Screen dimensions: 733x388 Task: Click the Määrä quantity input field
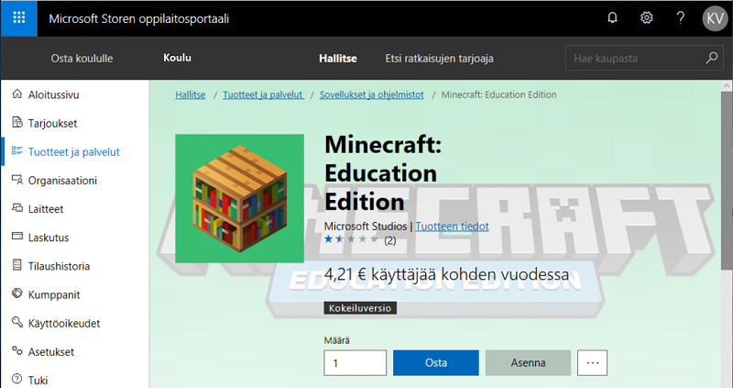click(355, 362)
